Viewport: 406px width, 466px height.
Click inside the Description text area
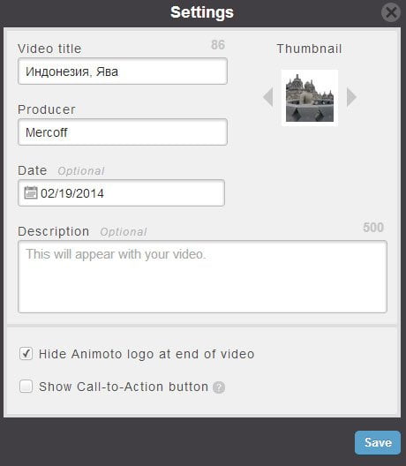click(202, 277)
